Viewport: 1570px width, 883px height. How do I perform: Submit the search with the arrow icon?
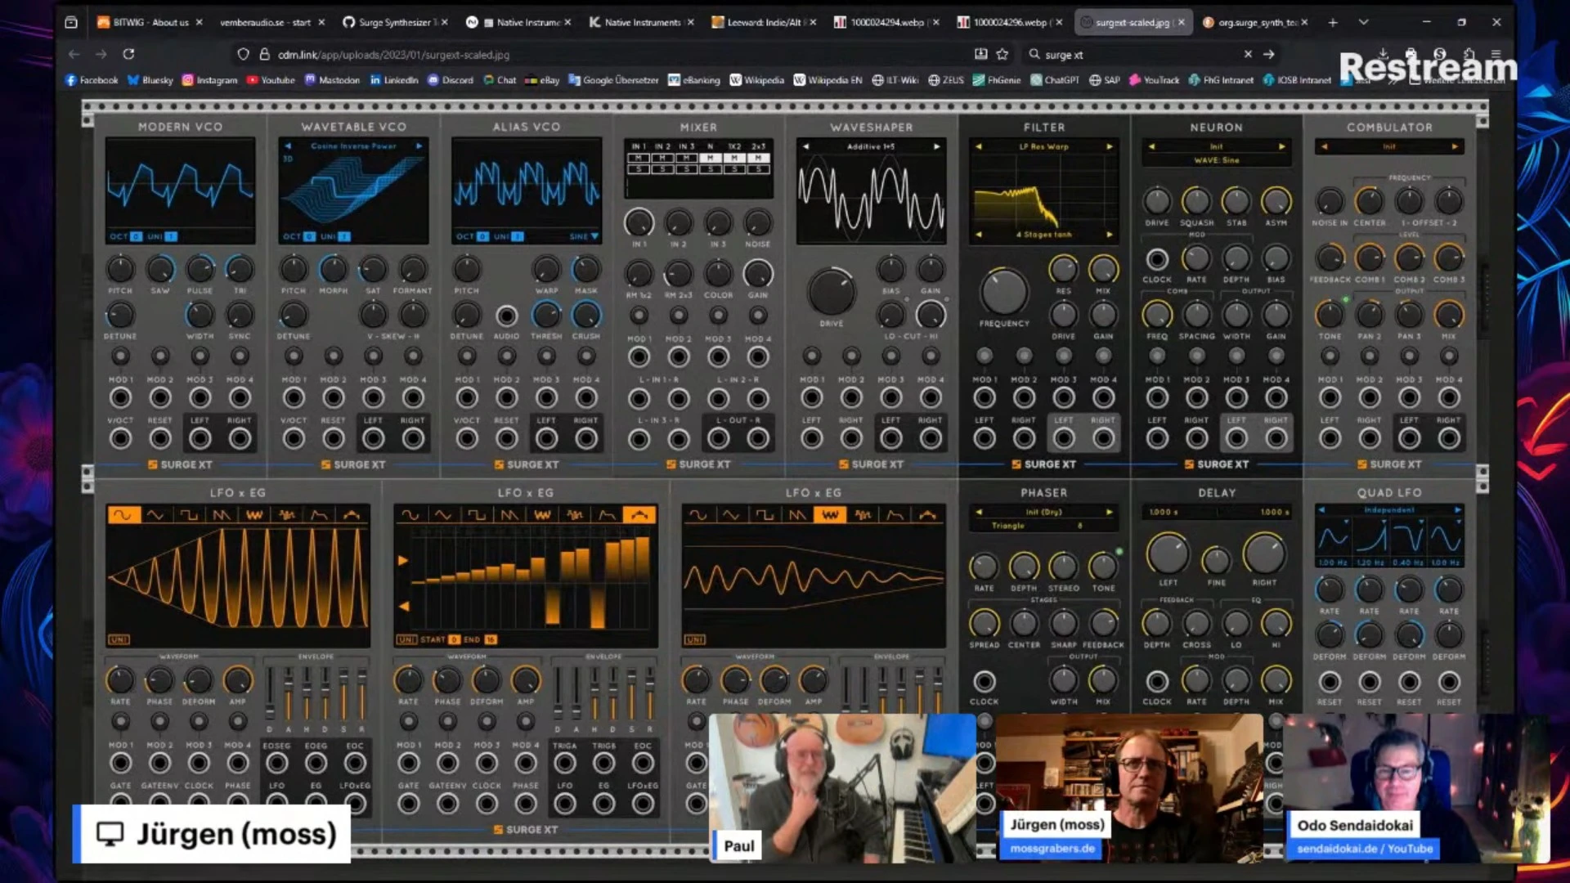tap(1269, 54)
